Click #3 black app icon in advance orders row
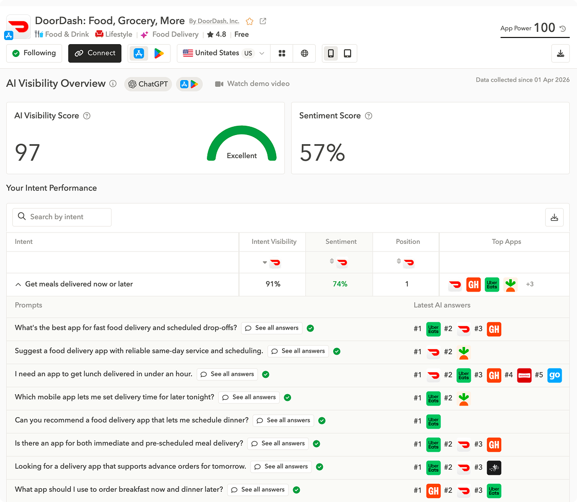Screen dimensions: 577x502 [494, 468]
